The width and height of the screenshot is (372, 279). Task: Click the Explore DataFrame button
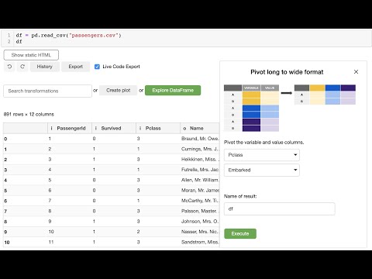click(173, 91)
